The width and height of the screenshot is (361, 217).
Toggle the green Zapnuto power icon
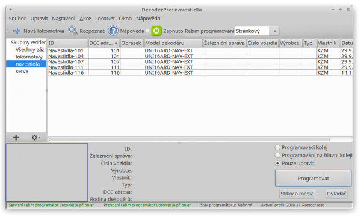[156, 31]
